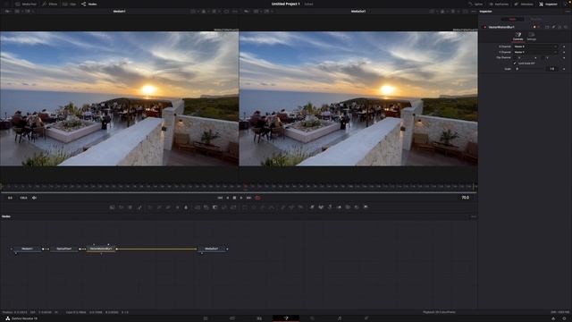Jump to the first frame

220,198
